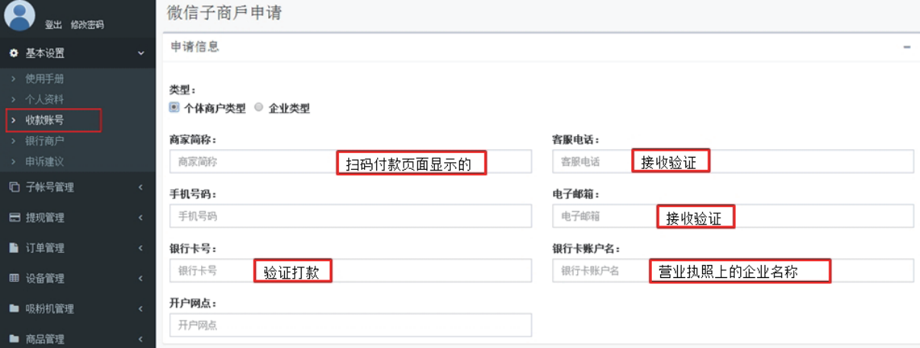Click the 设备管理 grid icon
Screen dimensions: 920x348
click(14, 279)
